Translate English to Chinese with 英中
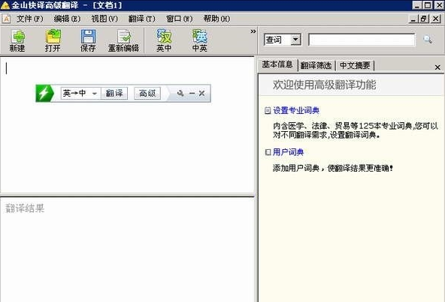 [x=164, y=40]
